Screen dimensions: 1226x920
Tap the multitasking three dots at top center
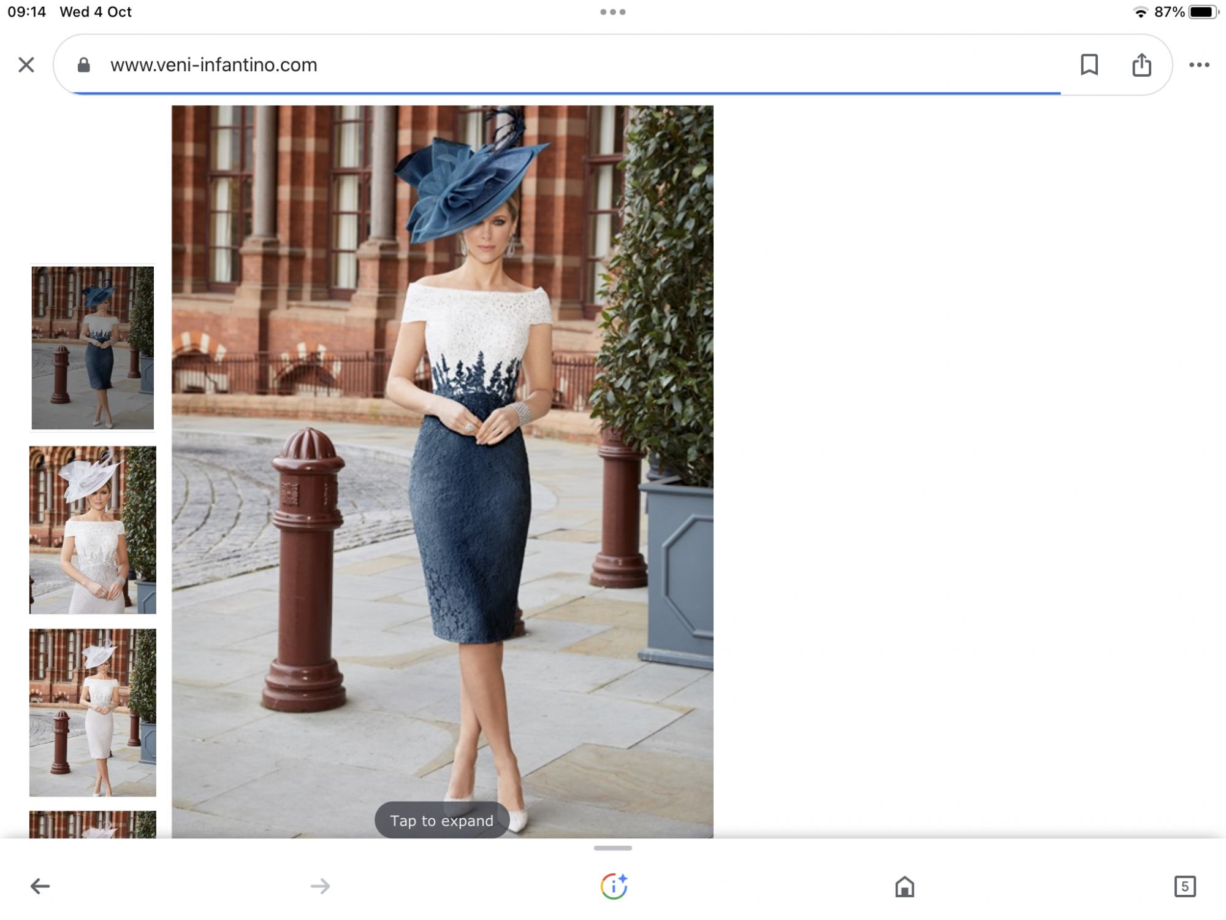613,12
